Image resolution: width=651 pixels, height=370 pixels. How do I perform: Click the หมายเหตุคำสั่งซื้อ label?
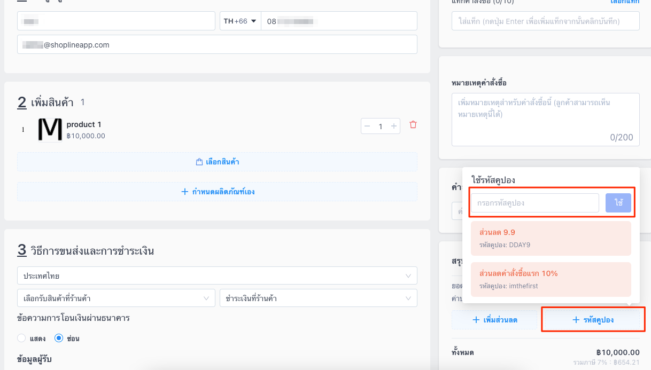pyautogui.click(x=479, y=83)
